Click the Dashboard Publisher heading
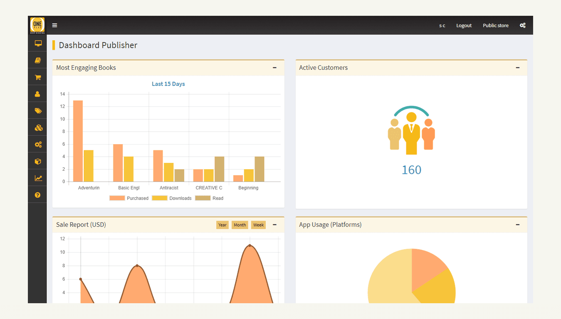Screen dimensions: 561x319 (98, 45)
